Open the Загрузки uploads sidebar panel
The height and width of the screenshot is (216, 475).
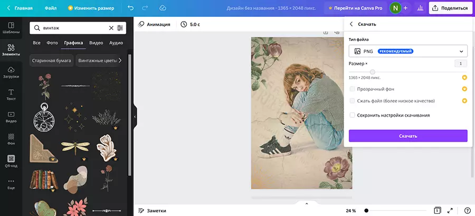point(11,72)
